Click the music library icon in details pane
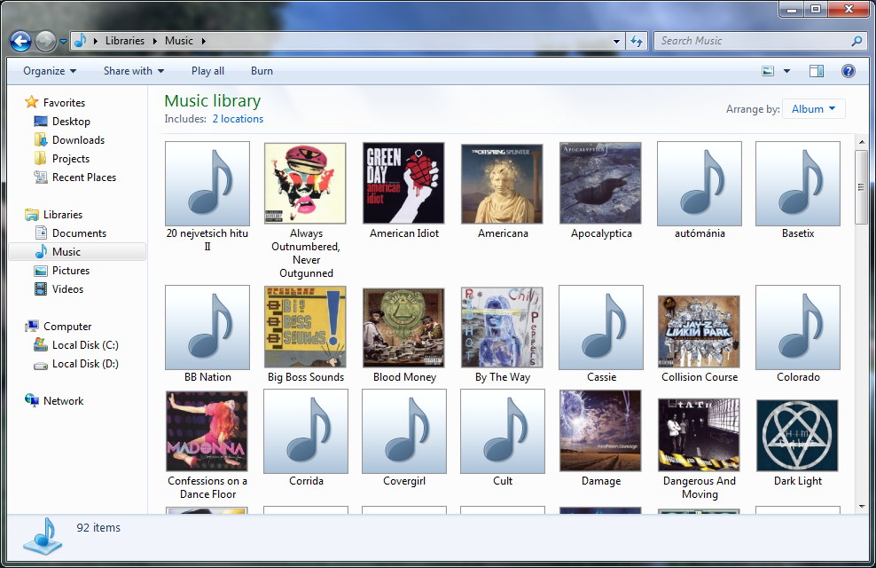 [x=43, y=535]
